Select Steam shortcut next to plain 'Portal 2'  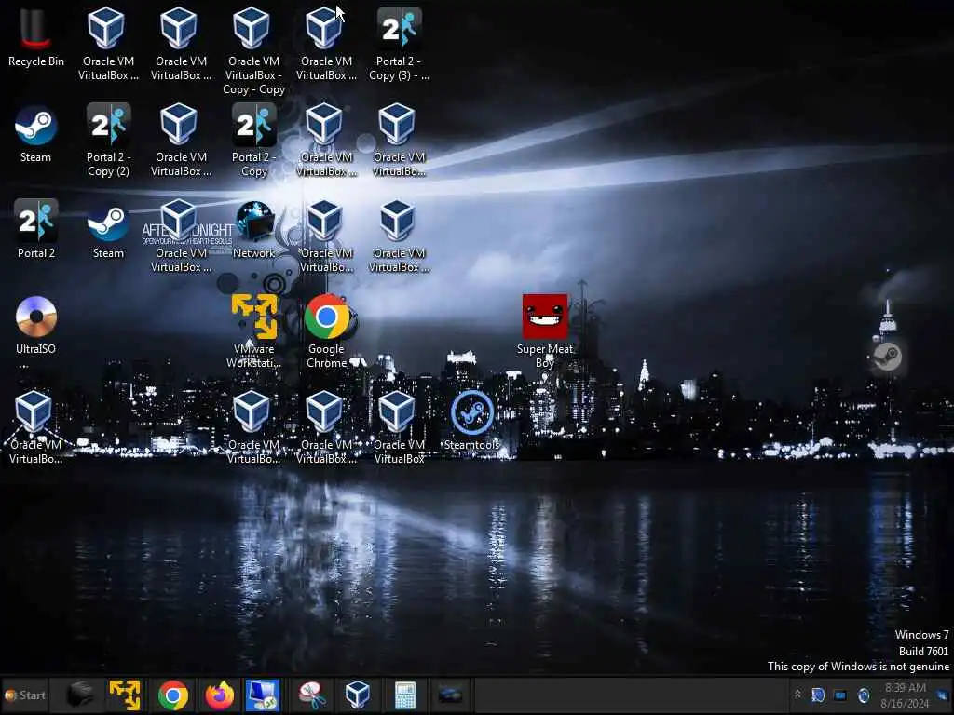click(x=108, y=229)
